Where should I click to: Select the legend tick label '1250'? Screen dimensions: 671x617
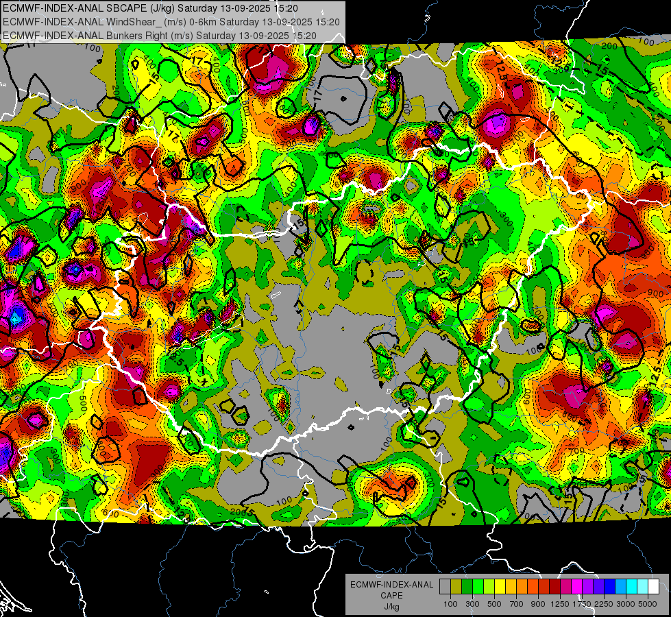click(x=560, y=604)
